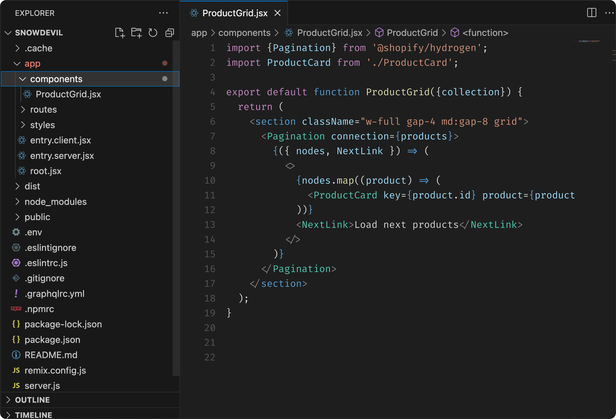The image size is (616, 419).
Task: Click the braces icon beside package-lock.json
Action: 16,324
